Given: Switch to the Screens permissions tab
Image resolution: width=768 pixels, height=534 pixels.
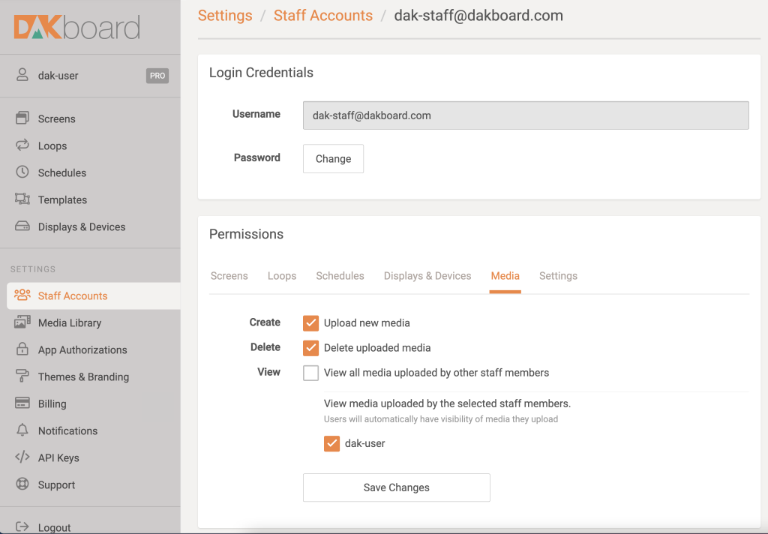Looking at the screenshot, I should [229, 276].
